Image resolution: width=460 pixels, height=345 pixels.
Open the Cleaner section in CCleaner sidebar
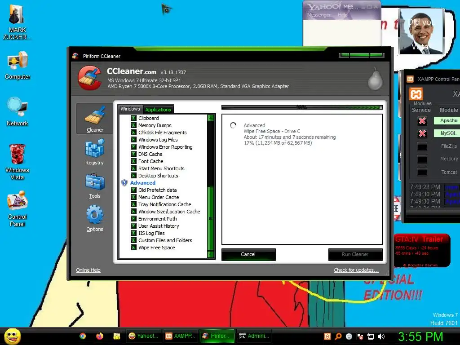point(94,119)
